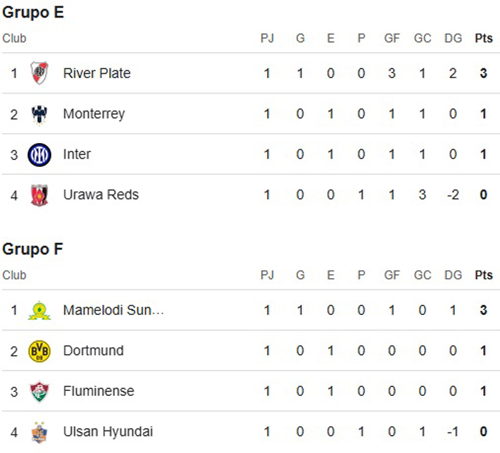Click the Grupo E heading

click(33, 13)
